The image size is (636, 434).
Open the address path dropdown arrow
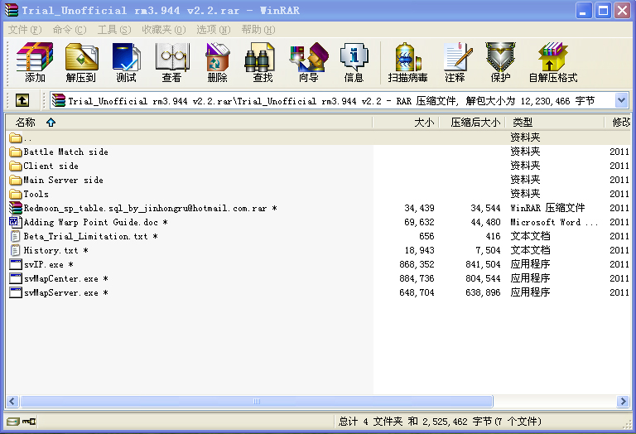(621, 100)
